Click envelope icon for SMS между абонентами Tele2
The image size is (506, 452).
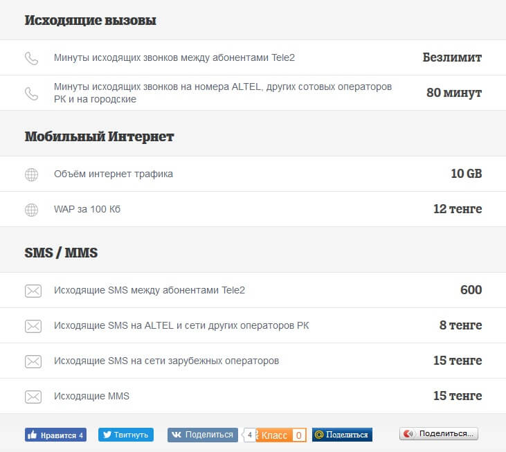pyautogui.click(x=33, y=291)
